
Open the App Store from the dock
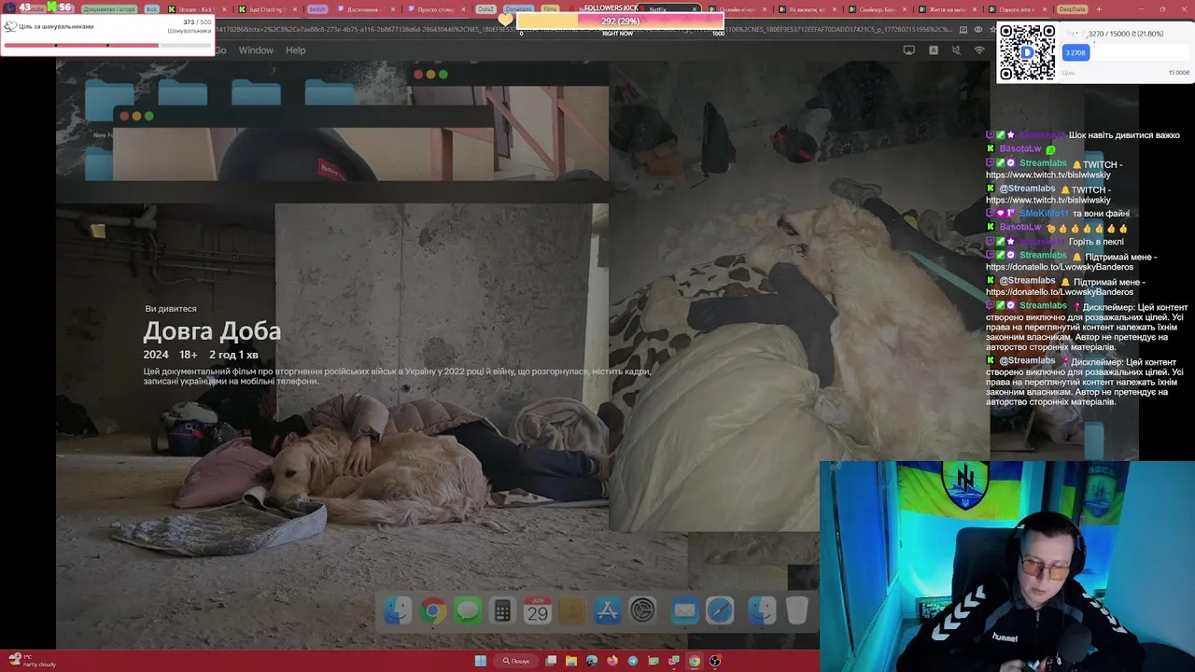tap(607, 611)
